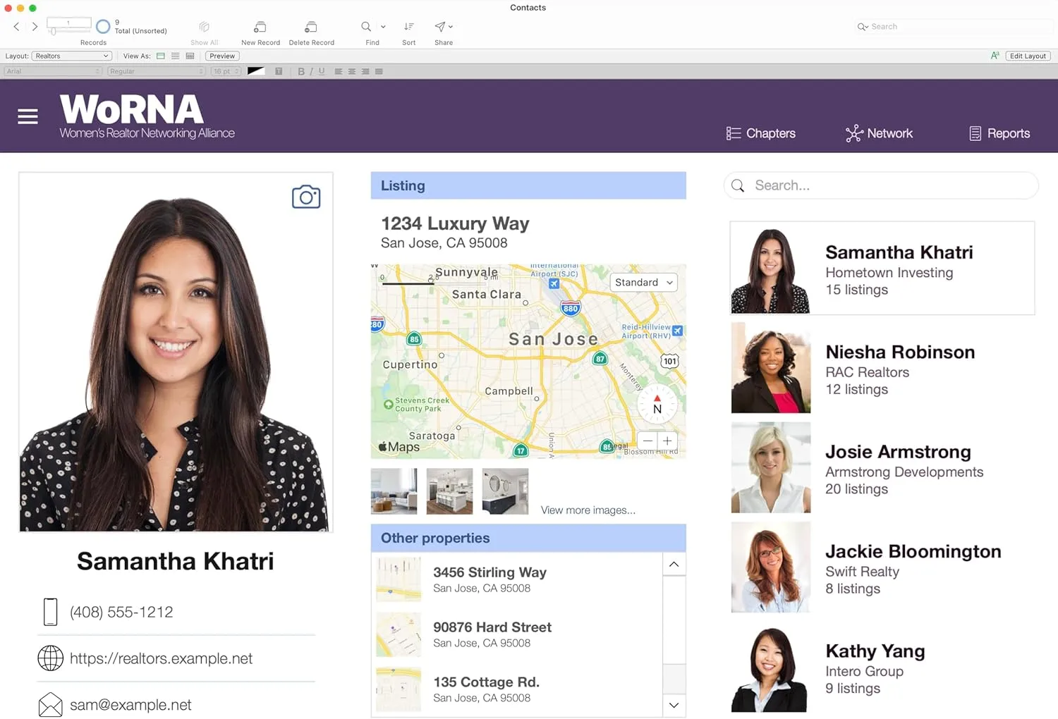1058x719 pixels.
Task: Switch to Form view in View As
Action: 161,56
